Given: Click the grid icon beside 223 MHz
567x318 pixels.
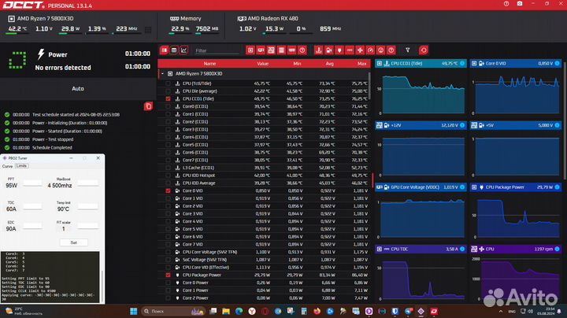Looking at the screenshot, I should pos(148,30).
